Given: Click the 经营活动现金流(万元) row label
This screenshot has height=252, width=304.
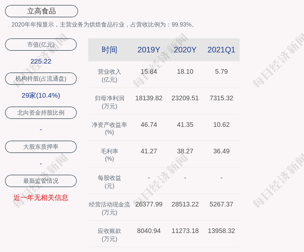Looking at the screenshot, I should click(110, 208).
